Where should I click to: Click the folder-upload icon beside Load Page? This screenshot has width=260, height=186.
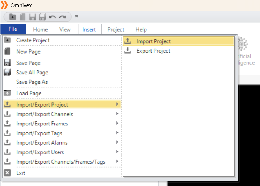click(x=7, y=93)
